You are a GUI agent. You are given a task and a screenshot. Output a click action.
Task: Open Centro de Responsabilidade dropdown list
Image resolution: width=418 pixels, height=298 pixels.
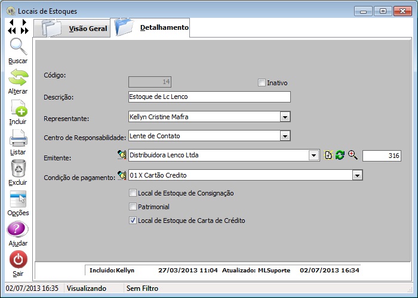click(285, 136)
